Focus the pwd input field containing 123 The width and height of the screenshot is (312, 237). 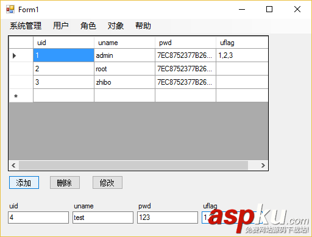coord(168,218)
